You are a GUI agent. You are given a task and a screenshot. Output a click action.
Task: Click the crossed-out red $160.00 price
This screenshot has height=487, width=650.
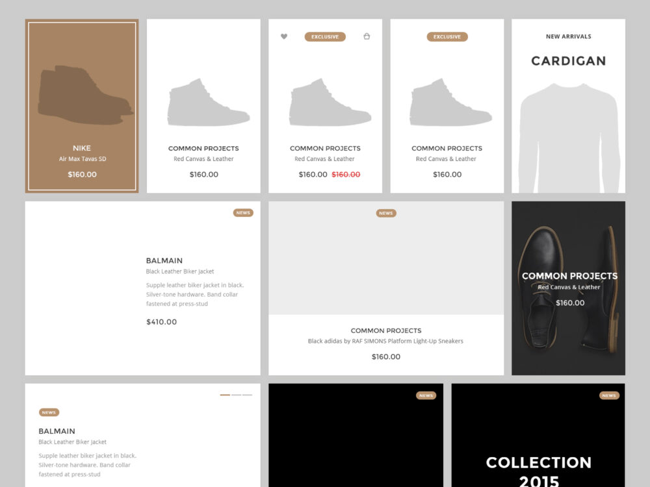[x=346, y=174]
